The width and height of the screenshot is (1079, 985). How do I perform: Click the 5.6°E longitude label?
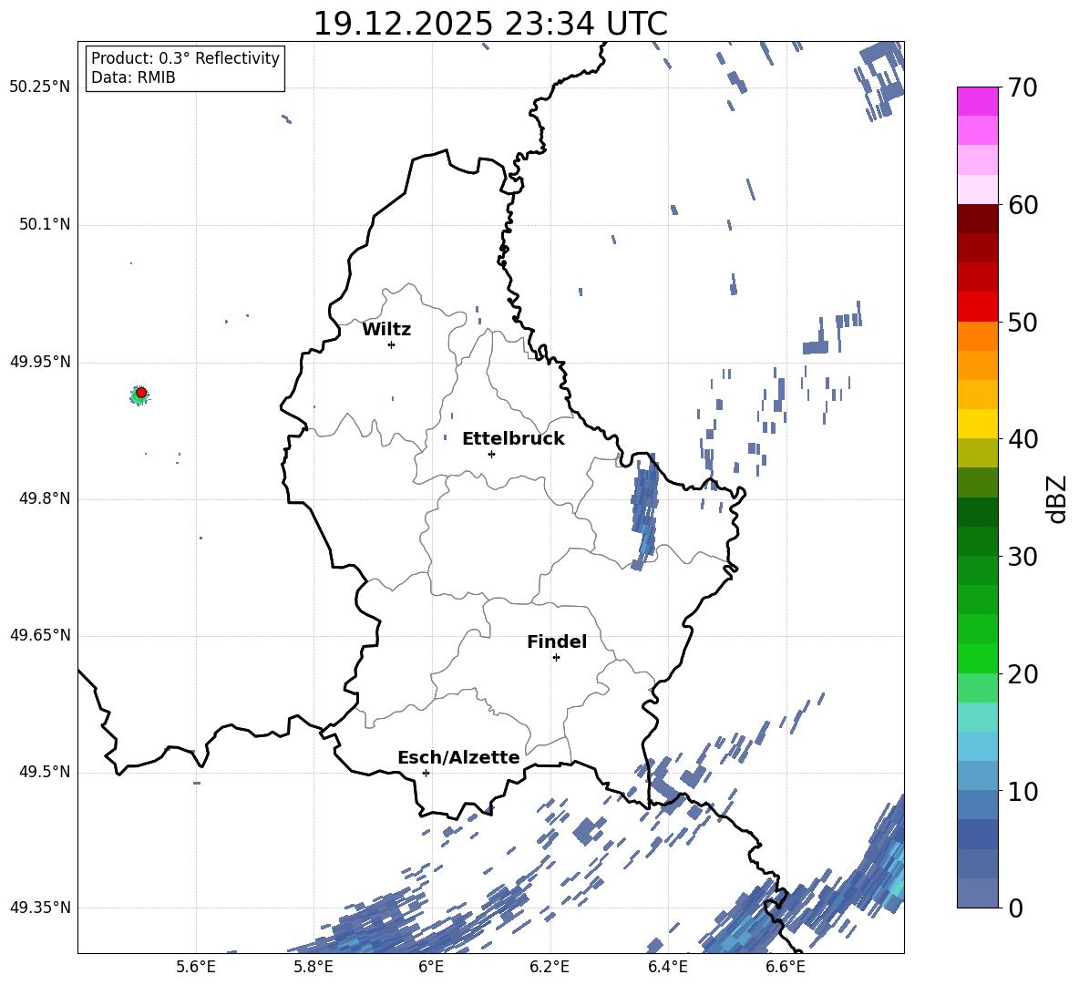[196, 968]
